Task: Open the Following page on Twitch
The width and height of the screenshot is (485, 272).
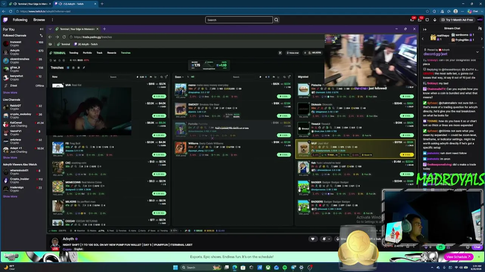Action: tap(20, 20)
